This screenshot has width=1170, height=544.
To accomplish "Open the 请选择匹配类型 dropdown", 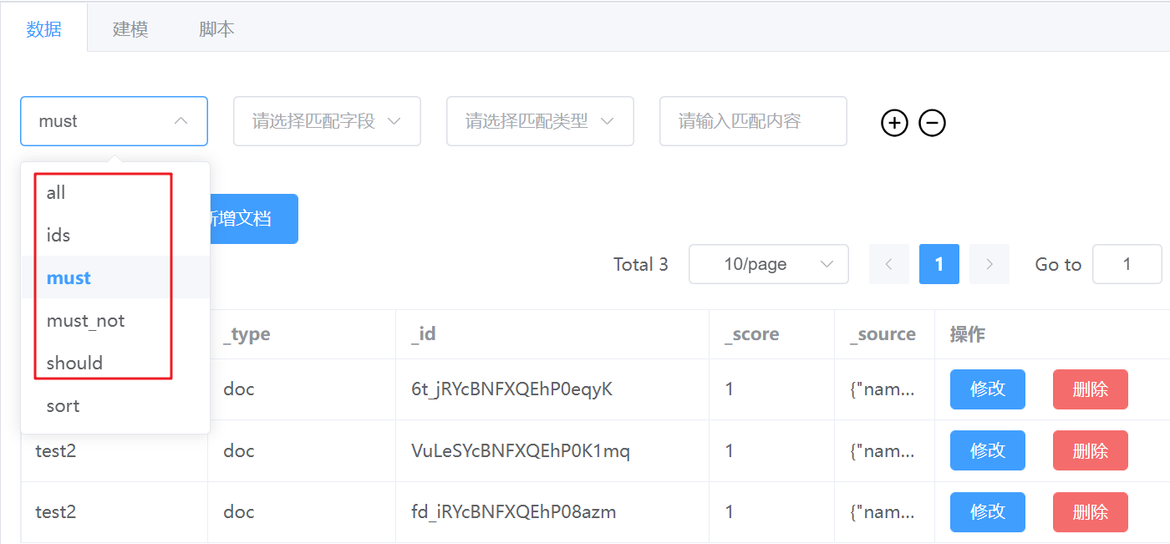I will coord(539,120).
